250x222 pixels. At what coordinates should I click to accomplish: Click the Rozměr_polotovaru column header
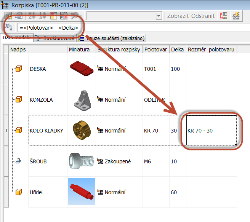coord(211,50)
